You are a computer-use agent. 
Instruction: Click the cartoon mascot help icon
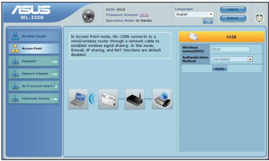(259, 18)
